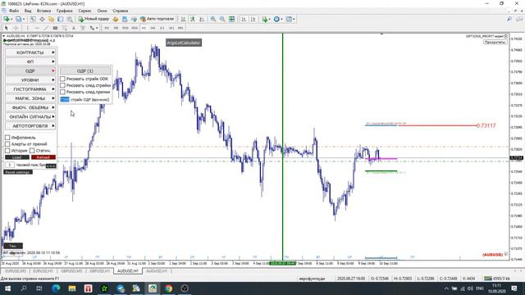Toggle chart shift icon

[253, 19]
